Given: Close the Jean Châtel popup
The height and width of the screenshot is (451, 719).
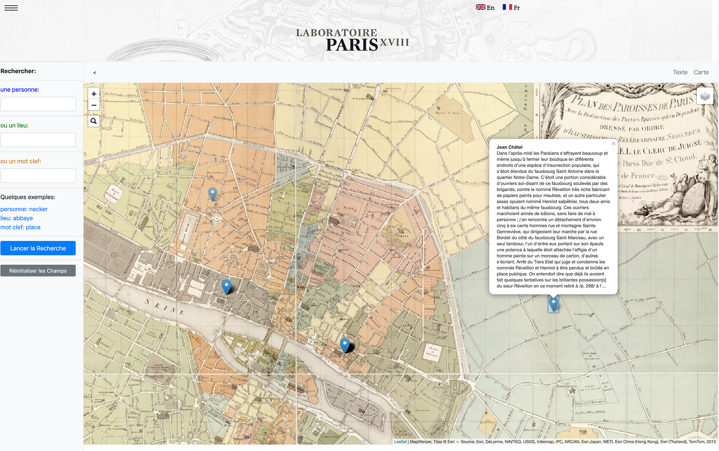Looking at the screenshot, I should pos(613,144).
